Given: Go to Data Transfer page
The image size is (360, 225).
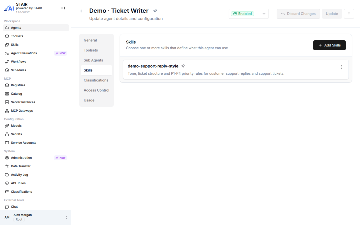Looking at the screenshot, I should click(x=36, y=166).
